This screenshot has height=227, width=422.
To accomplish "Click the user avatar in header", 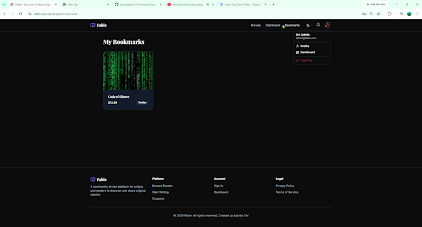I will (328, 25).
